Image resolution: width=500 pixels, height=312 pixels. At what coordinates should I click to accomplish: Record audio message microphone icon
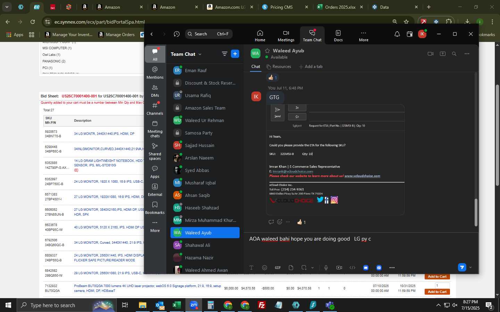326,268
